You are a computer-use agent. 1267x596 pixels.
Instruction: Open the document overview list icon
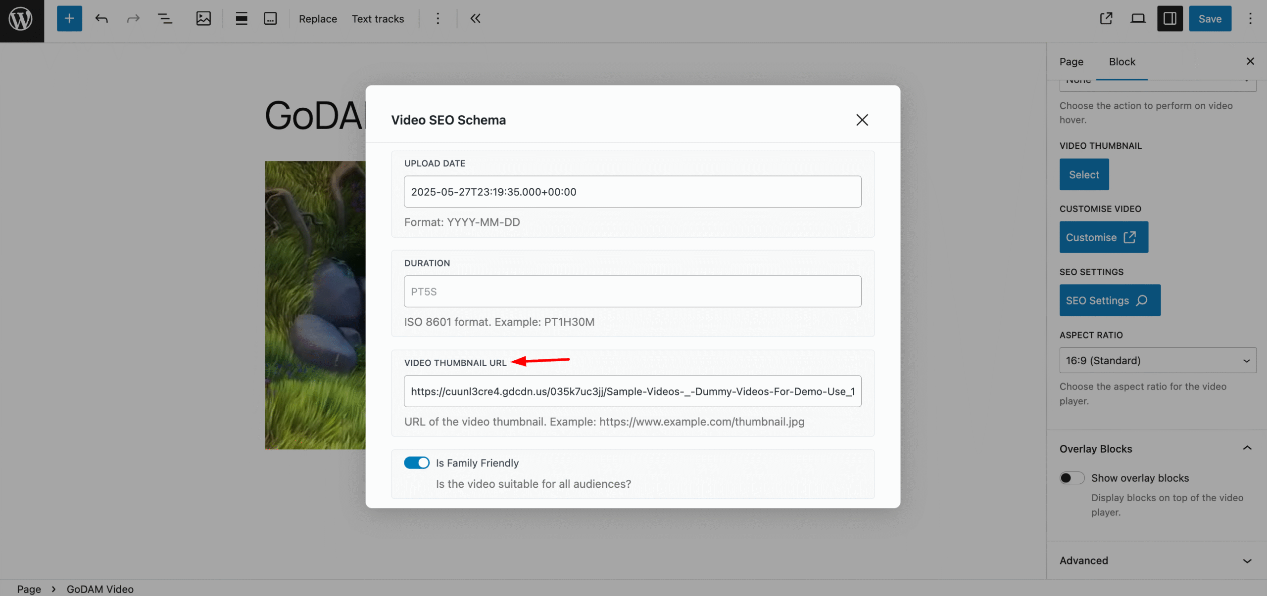point(164,19)
